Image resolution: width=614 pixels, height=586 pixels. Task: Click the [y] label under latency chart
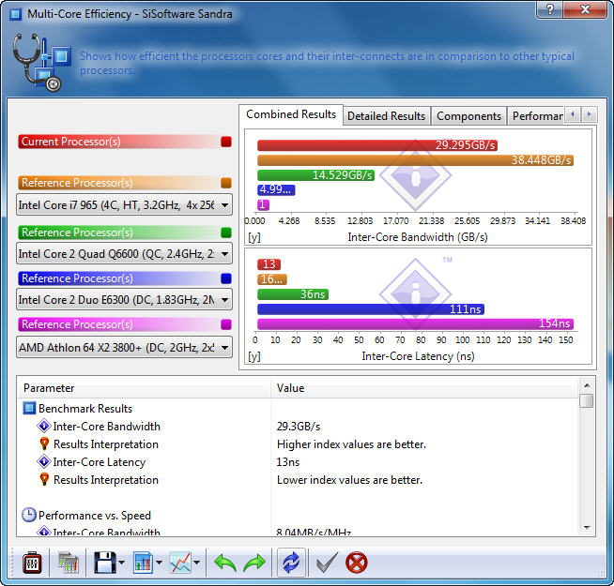pyautogui.click(x=254, y=356)
